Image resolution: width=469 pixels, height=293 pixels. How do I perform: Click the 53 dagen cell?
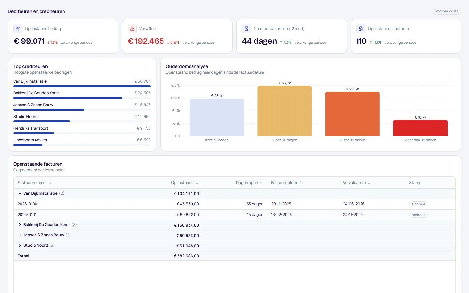(255, 204)
